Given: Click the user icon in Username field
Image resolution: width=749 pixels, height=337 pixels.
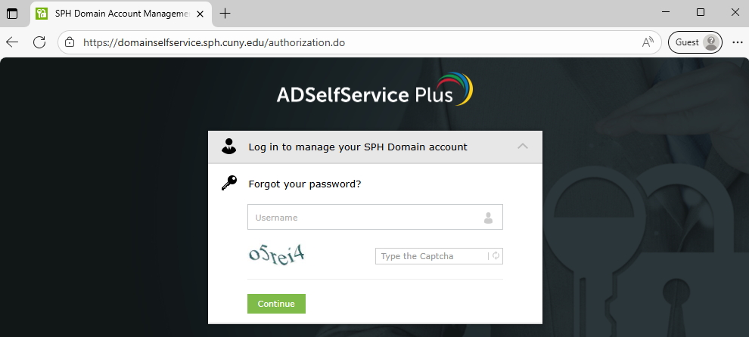Looking at the screenshot, I should 488,218.
